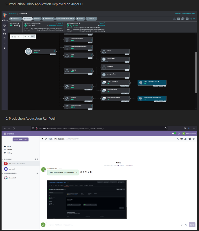Screen dimensions: 199x231
Task: Click the APP DIFF button
Action: [x=27, y=19]
